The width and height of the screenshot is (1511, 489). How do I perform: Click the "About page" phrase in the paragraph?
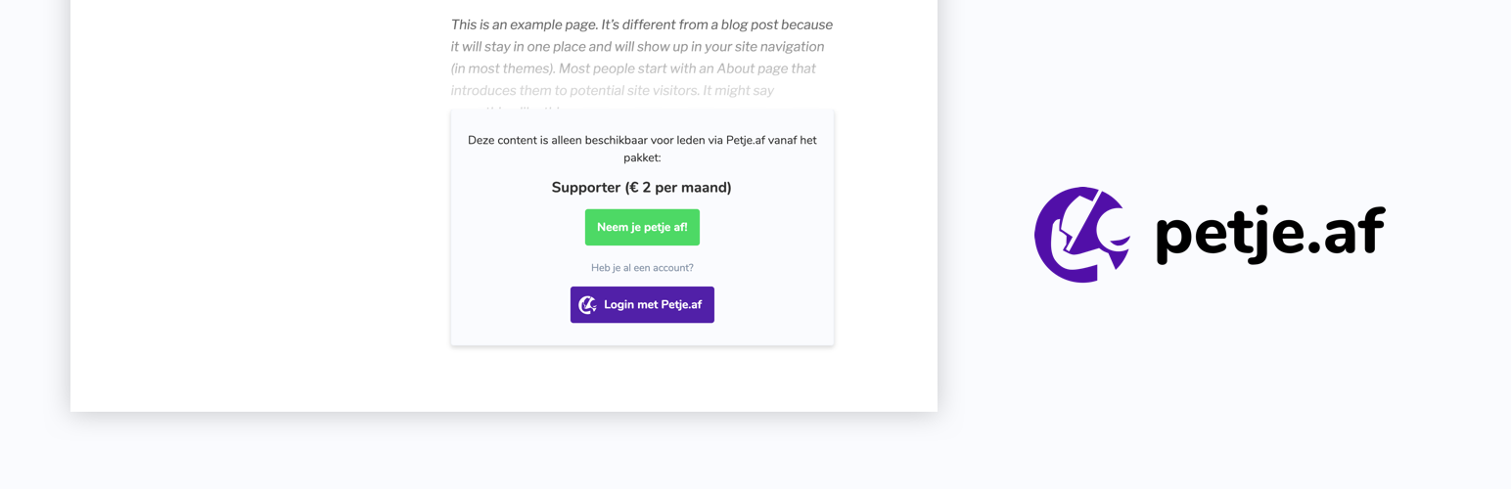(766, 68)
